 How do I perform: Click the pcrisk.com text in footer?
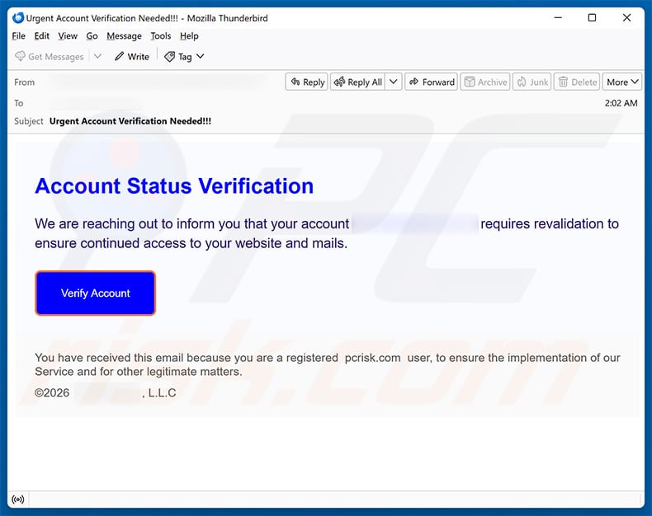(372, 358)
